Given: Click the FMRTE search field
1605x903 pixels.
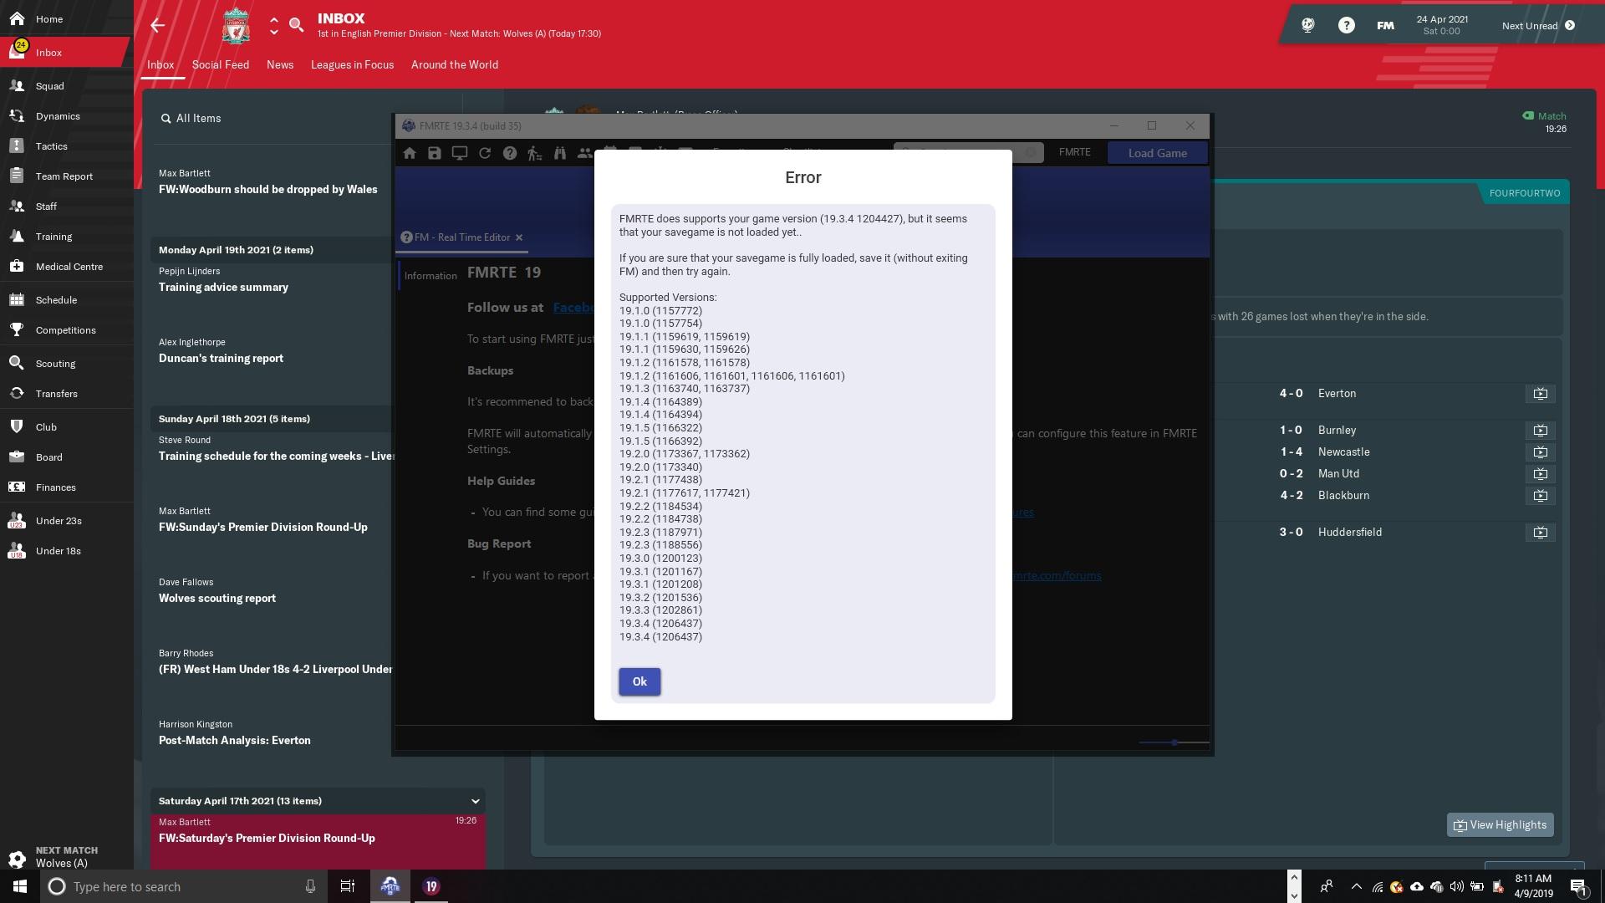Looking at the screenshot, I should click(968, 152).
